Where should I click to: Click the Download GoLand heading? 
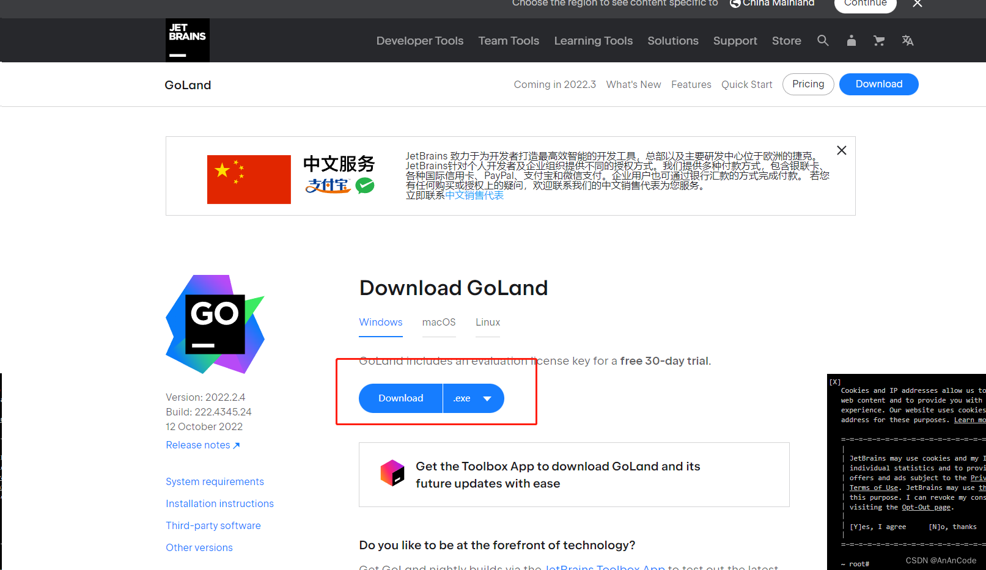(454, 288)
